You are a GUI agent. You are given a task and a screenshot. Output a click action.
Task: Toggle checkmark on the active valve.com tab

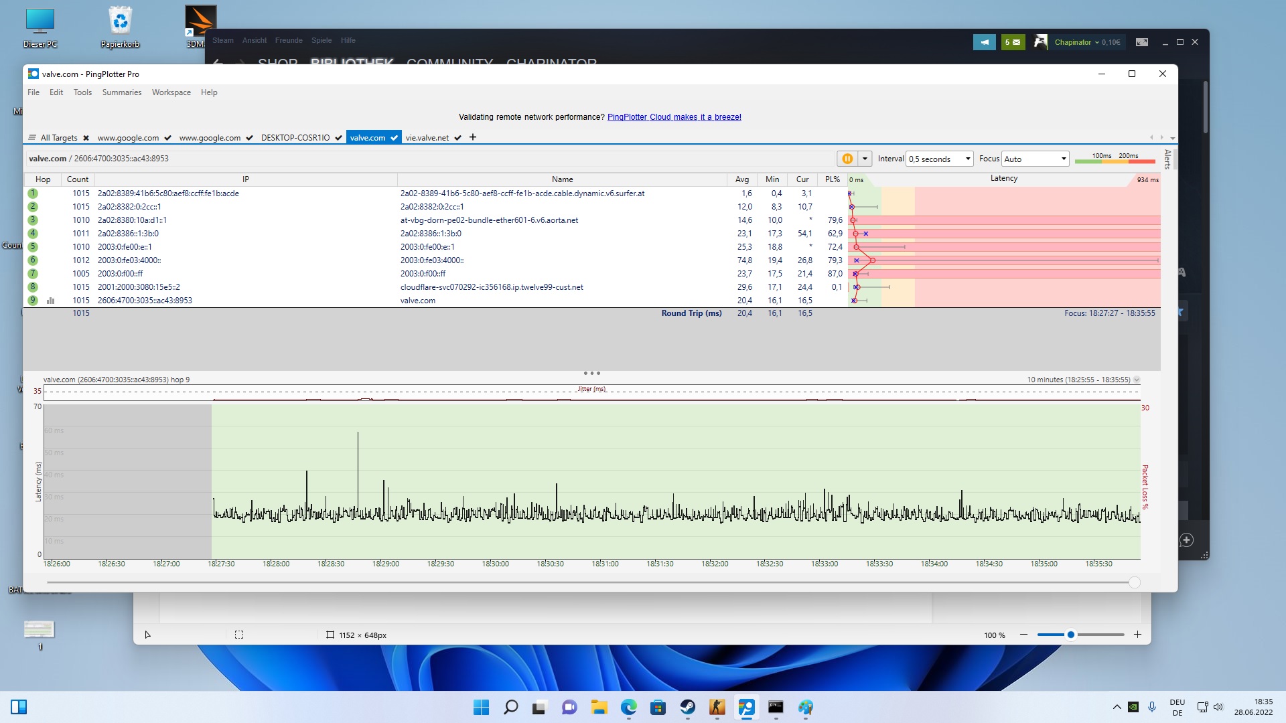click(394, 138)
